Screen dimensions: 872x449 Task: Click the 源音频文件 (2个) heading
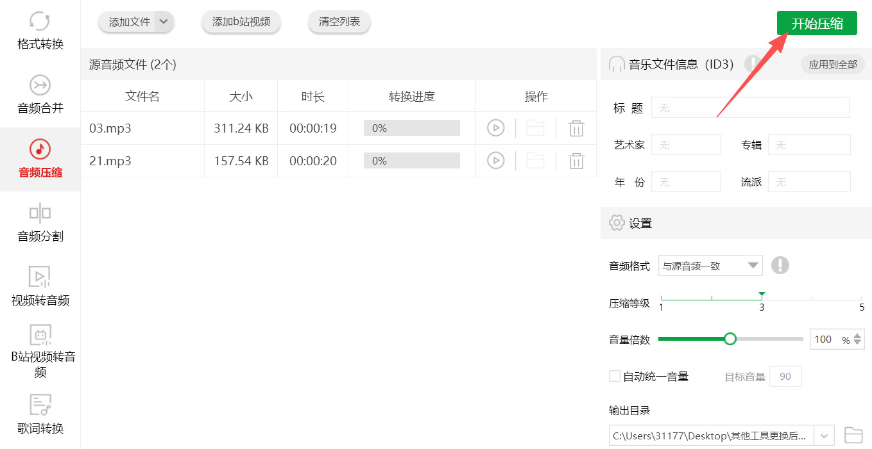pos(133,64)
